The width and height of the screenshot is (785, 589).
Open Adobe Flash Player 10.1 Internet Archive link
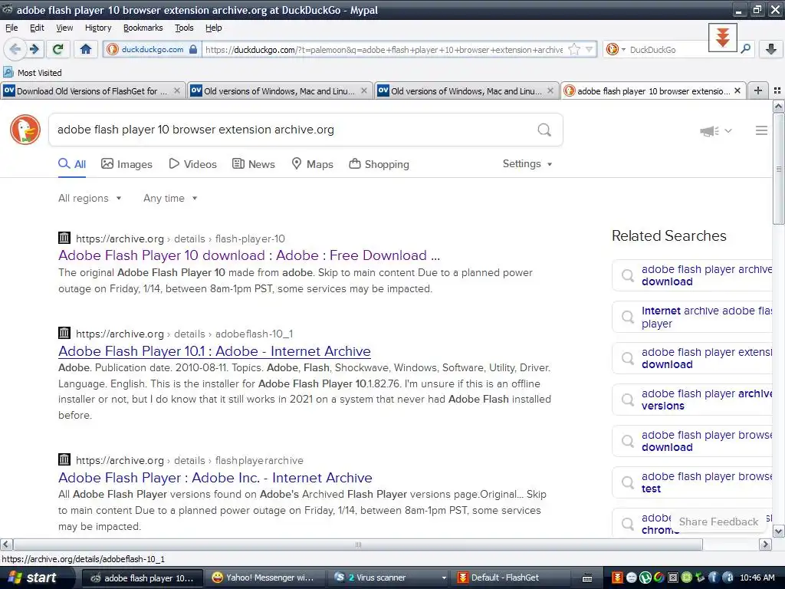point(215,351)
